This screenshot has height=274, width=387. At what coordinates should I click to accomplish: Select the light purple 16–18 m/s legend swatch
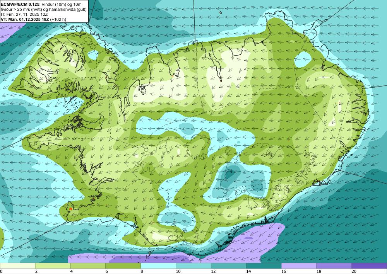(x=299, y=266)
